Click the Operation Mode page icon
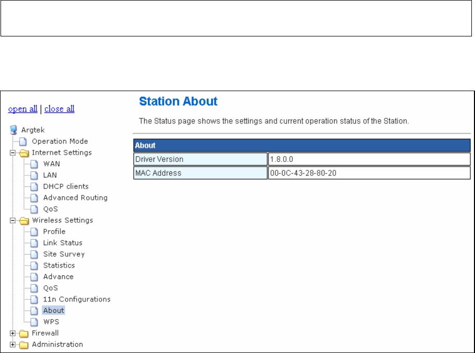475x353 pixels. click(x=23, y=141)
